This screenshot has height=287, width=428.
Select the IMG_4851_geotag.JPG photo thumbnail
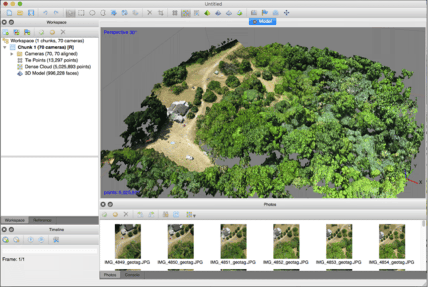pyautogui.click(x=233, y=241)
